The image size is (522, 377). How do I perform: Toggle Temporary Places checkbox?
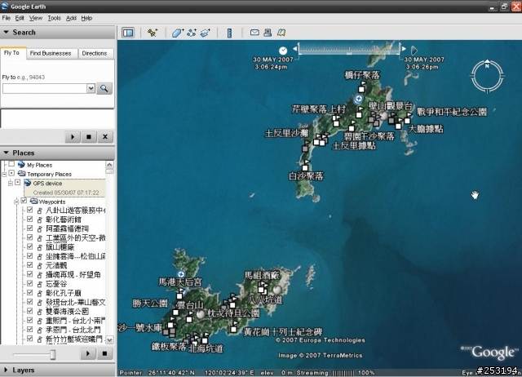click(x=11, y=173)
